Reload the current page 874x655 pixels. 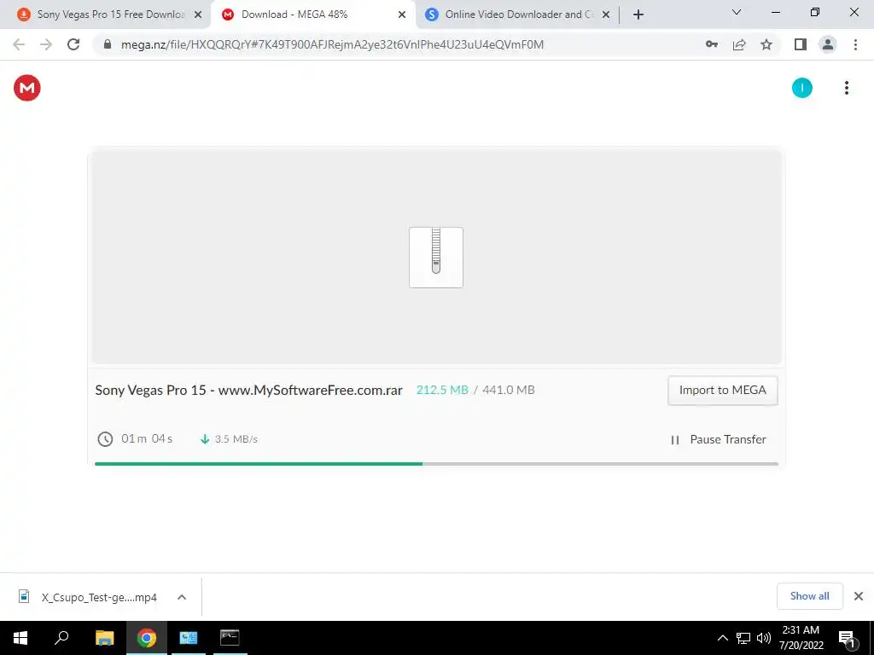click(x=73, y=44)
